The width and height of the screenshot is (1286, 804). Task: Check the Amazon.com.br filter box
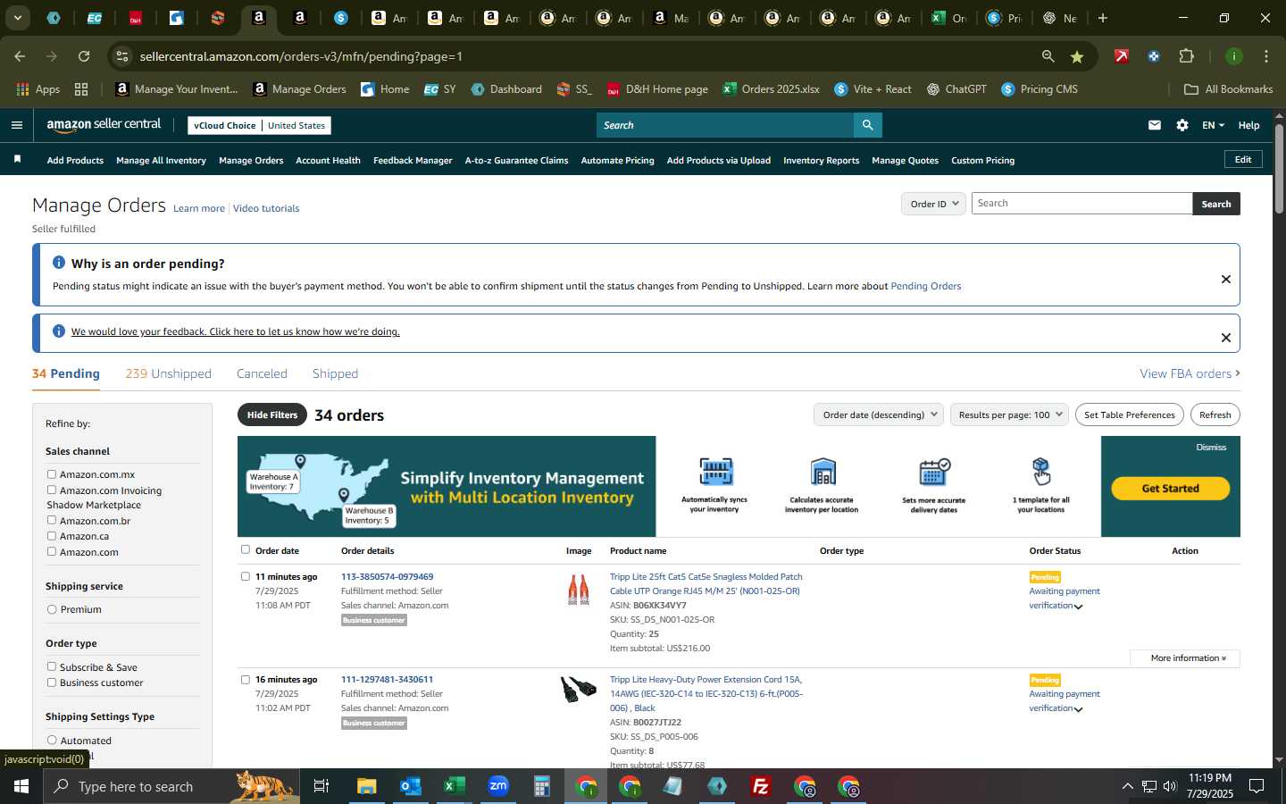52,520
